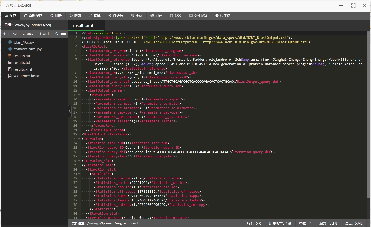Refresh the editor using 刷新 toolbar button
This screenshot has height=227, width=371.
(x=56, y=16)
